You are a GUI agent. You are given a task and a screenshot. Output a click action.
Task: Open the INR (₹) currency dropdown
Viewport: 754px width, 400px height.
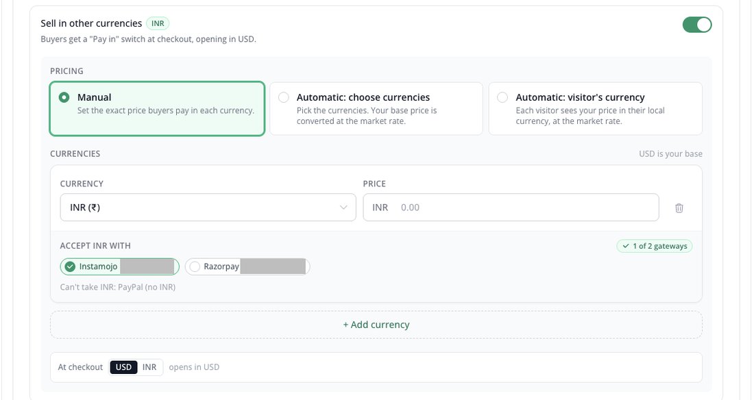point(208,208)
